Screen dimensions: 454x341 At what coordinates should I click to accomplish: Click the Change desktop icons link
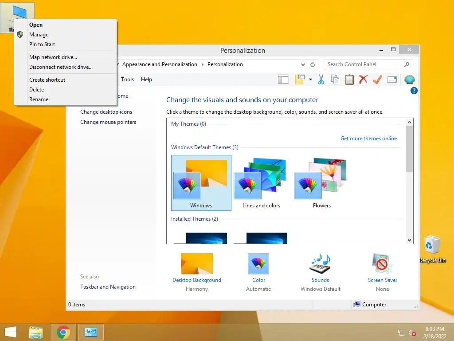(x=106, y=112)
